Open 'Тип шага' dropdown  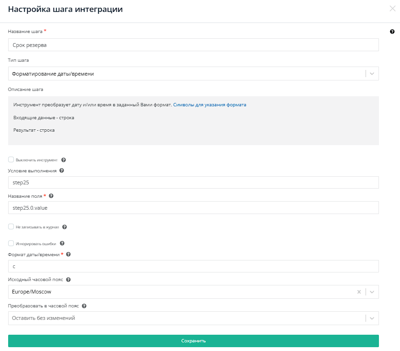372,74
